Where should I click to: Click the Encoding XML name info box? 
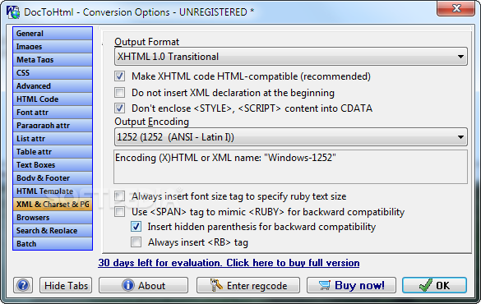click(291, 167)
